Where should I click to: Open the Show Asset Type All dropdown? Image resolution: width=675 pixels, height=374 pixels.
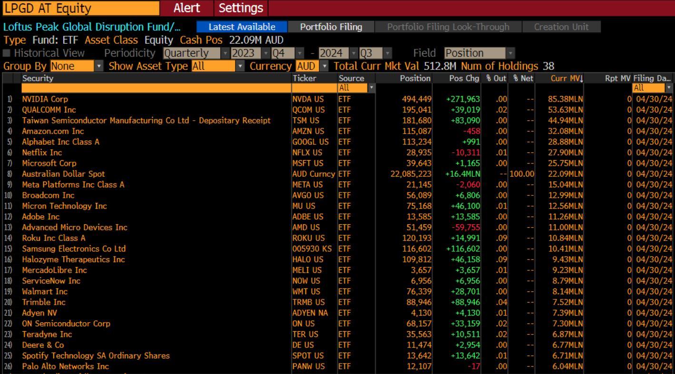tap(218, 66)
